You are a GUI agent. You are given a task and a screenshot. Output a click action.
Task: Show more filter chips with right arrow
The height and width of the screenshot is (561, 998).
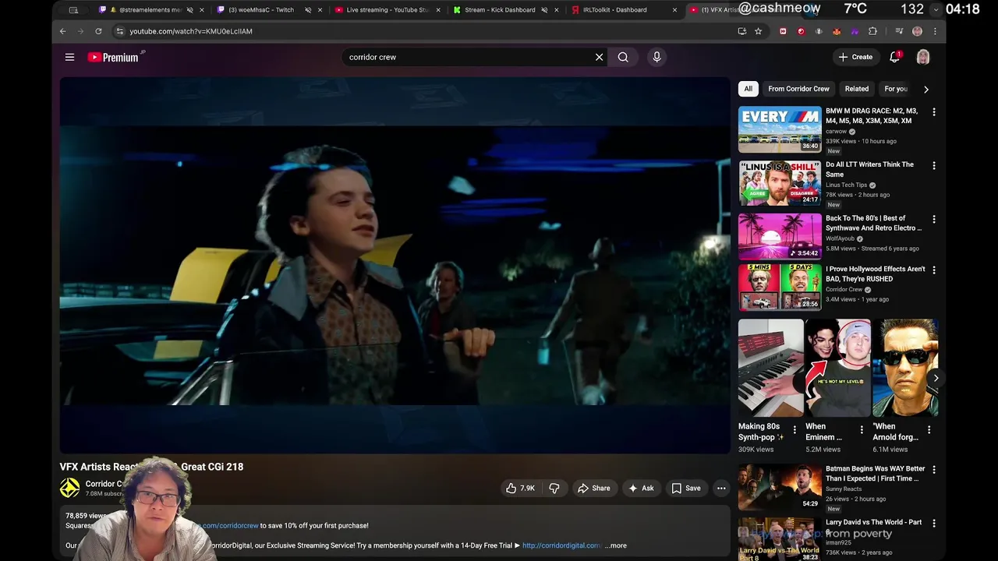(x=925, y=89)
